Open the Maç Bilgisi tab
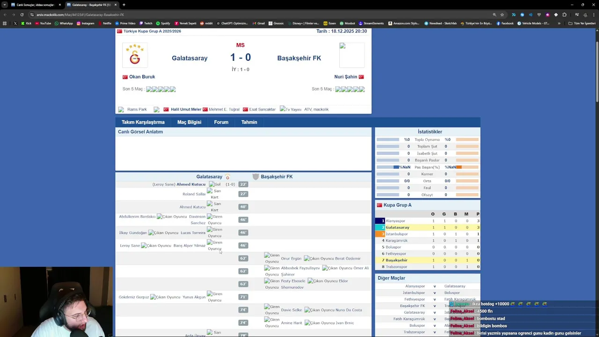 (189, 122)
